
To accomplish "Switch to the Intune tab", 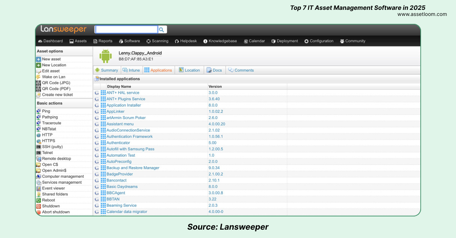I will pos(131,70).
